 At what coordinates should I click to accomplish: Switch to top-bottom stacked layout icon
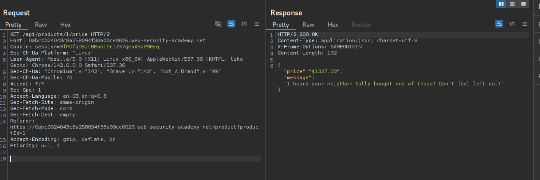(512, 4)
